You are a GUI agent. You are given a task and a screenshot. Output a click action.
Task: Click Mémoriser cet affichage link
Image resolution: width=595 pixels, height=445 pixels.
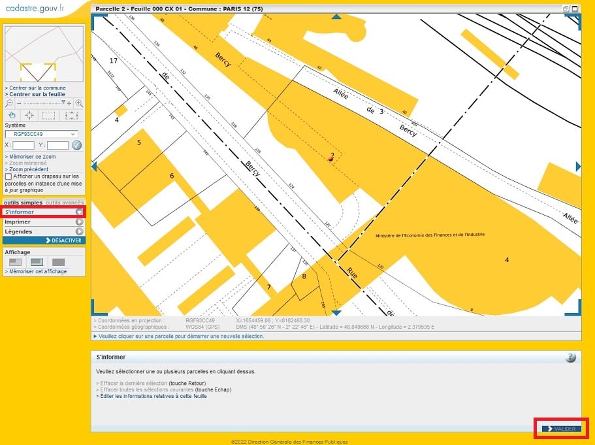[38, 271]
